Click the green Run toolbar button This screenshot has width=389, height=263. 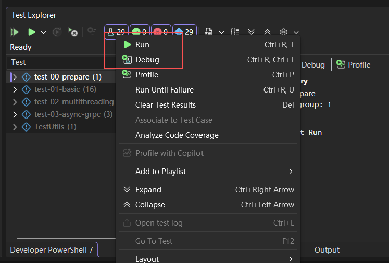pos(32,32)
